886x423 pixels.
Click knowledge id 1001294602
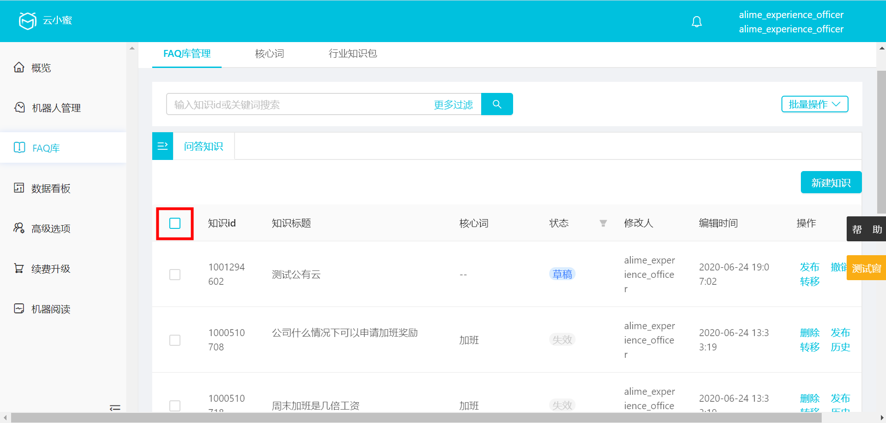pyautogui.click(x=227, y=274)
